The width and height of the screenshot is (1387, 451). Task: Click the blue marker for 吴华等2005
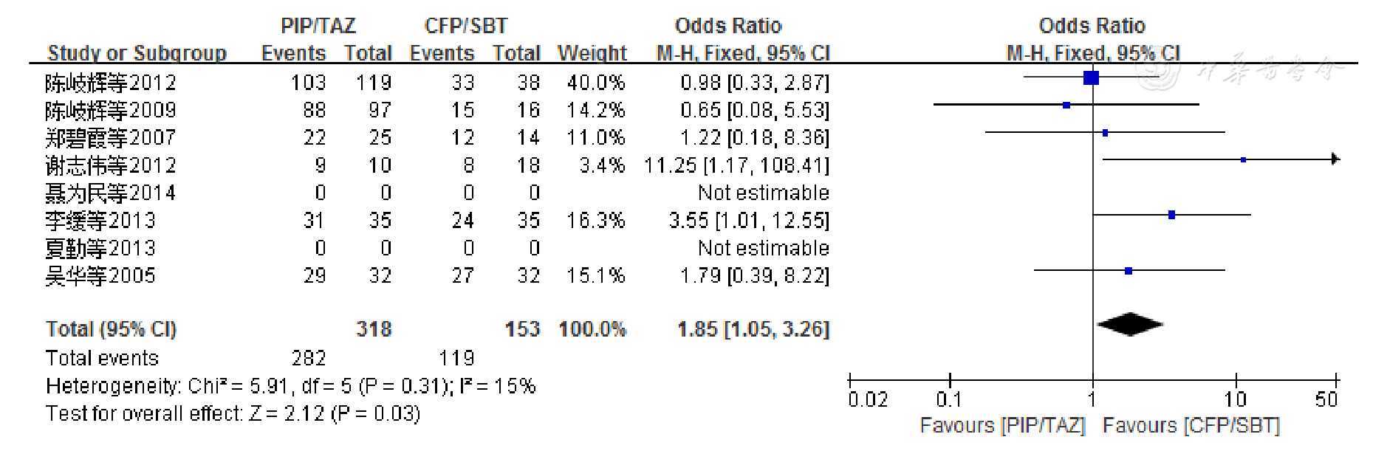pyautogui.click(x=1129, y=271)
